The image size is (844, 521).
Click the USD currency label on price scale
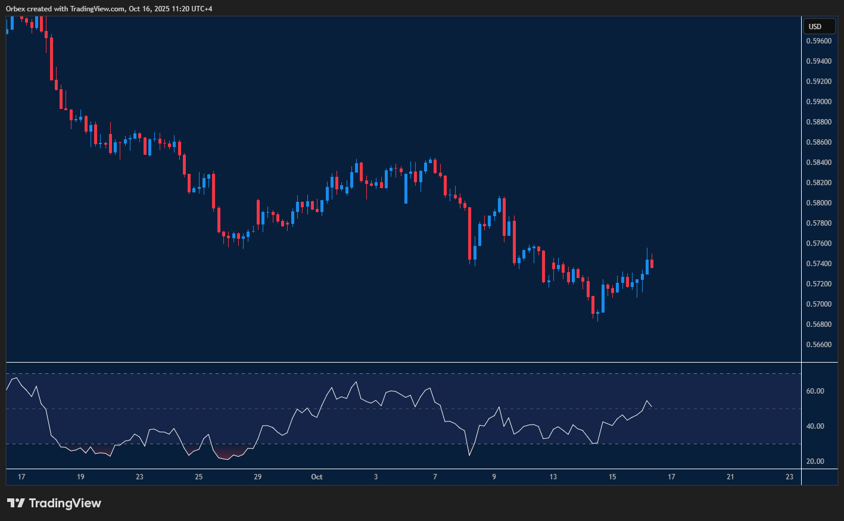pos(820,26)
